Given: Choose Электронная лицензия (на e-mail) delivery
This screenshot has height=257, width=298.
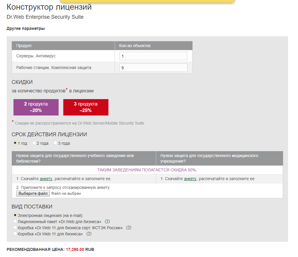Looking at the screenshot, I should [x=15, y=215].
